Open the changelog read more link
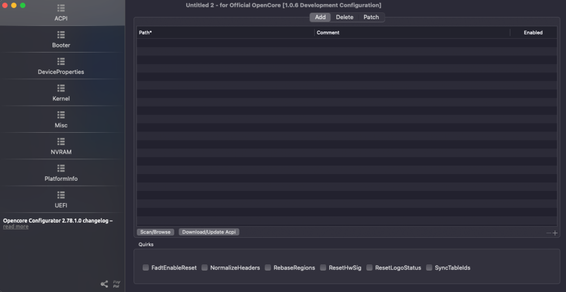Viewport: 566px width, 292px height. coord(16,226)
